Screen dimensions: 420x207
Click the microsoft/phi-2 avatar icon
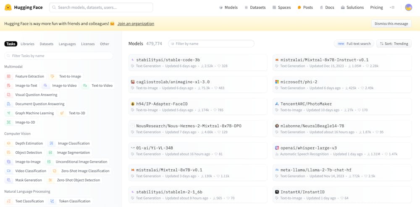coord(277,82)
